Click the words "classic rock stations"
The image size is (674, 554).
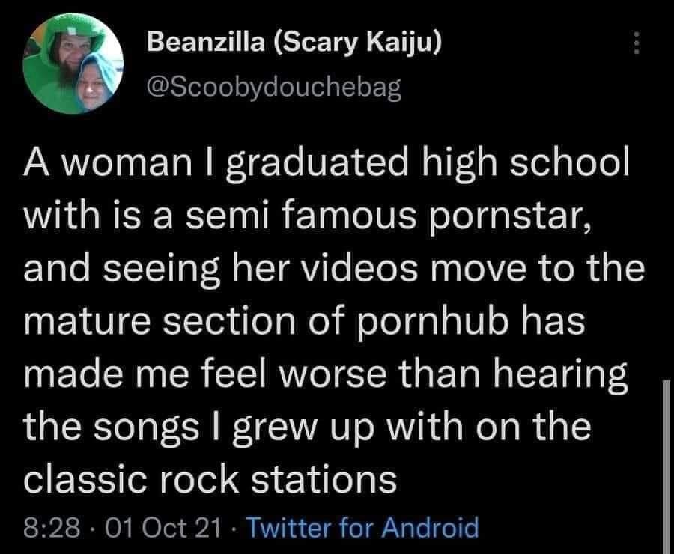point(210,478)
